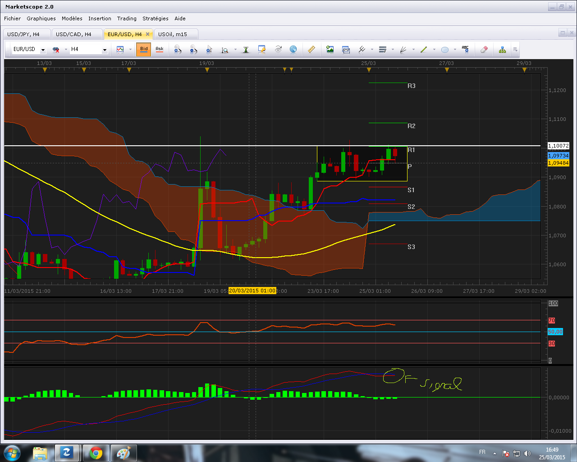Select the ruler measurement tool
The width and height of the screenshot is (577, 462).
311,50
